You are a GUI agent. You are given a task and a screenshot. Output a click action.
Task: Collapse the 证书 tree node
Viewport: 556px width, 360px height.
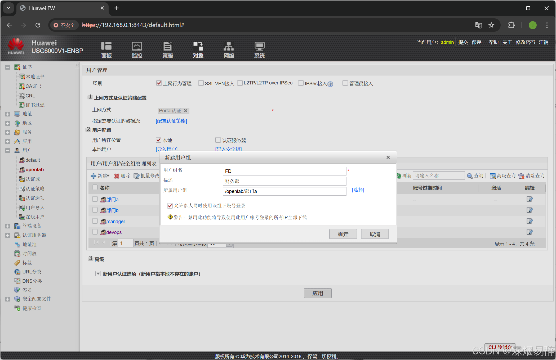point(8,67)
